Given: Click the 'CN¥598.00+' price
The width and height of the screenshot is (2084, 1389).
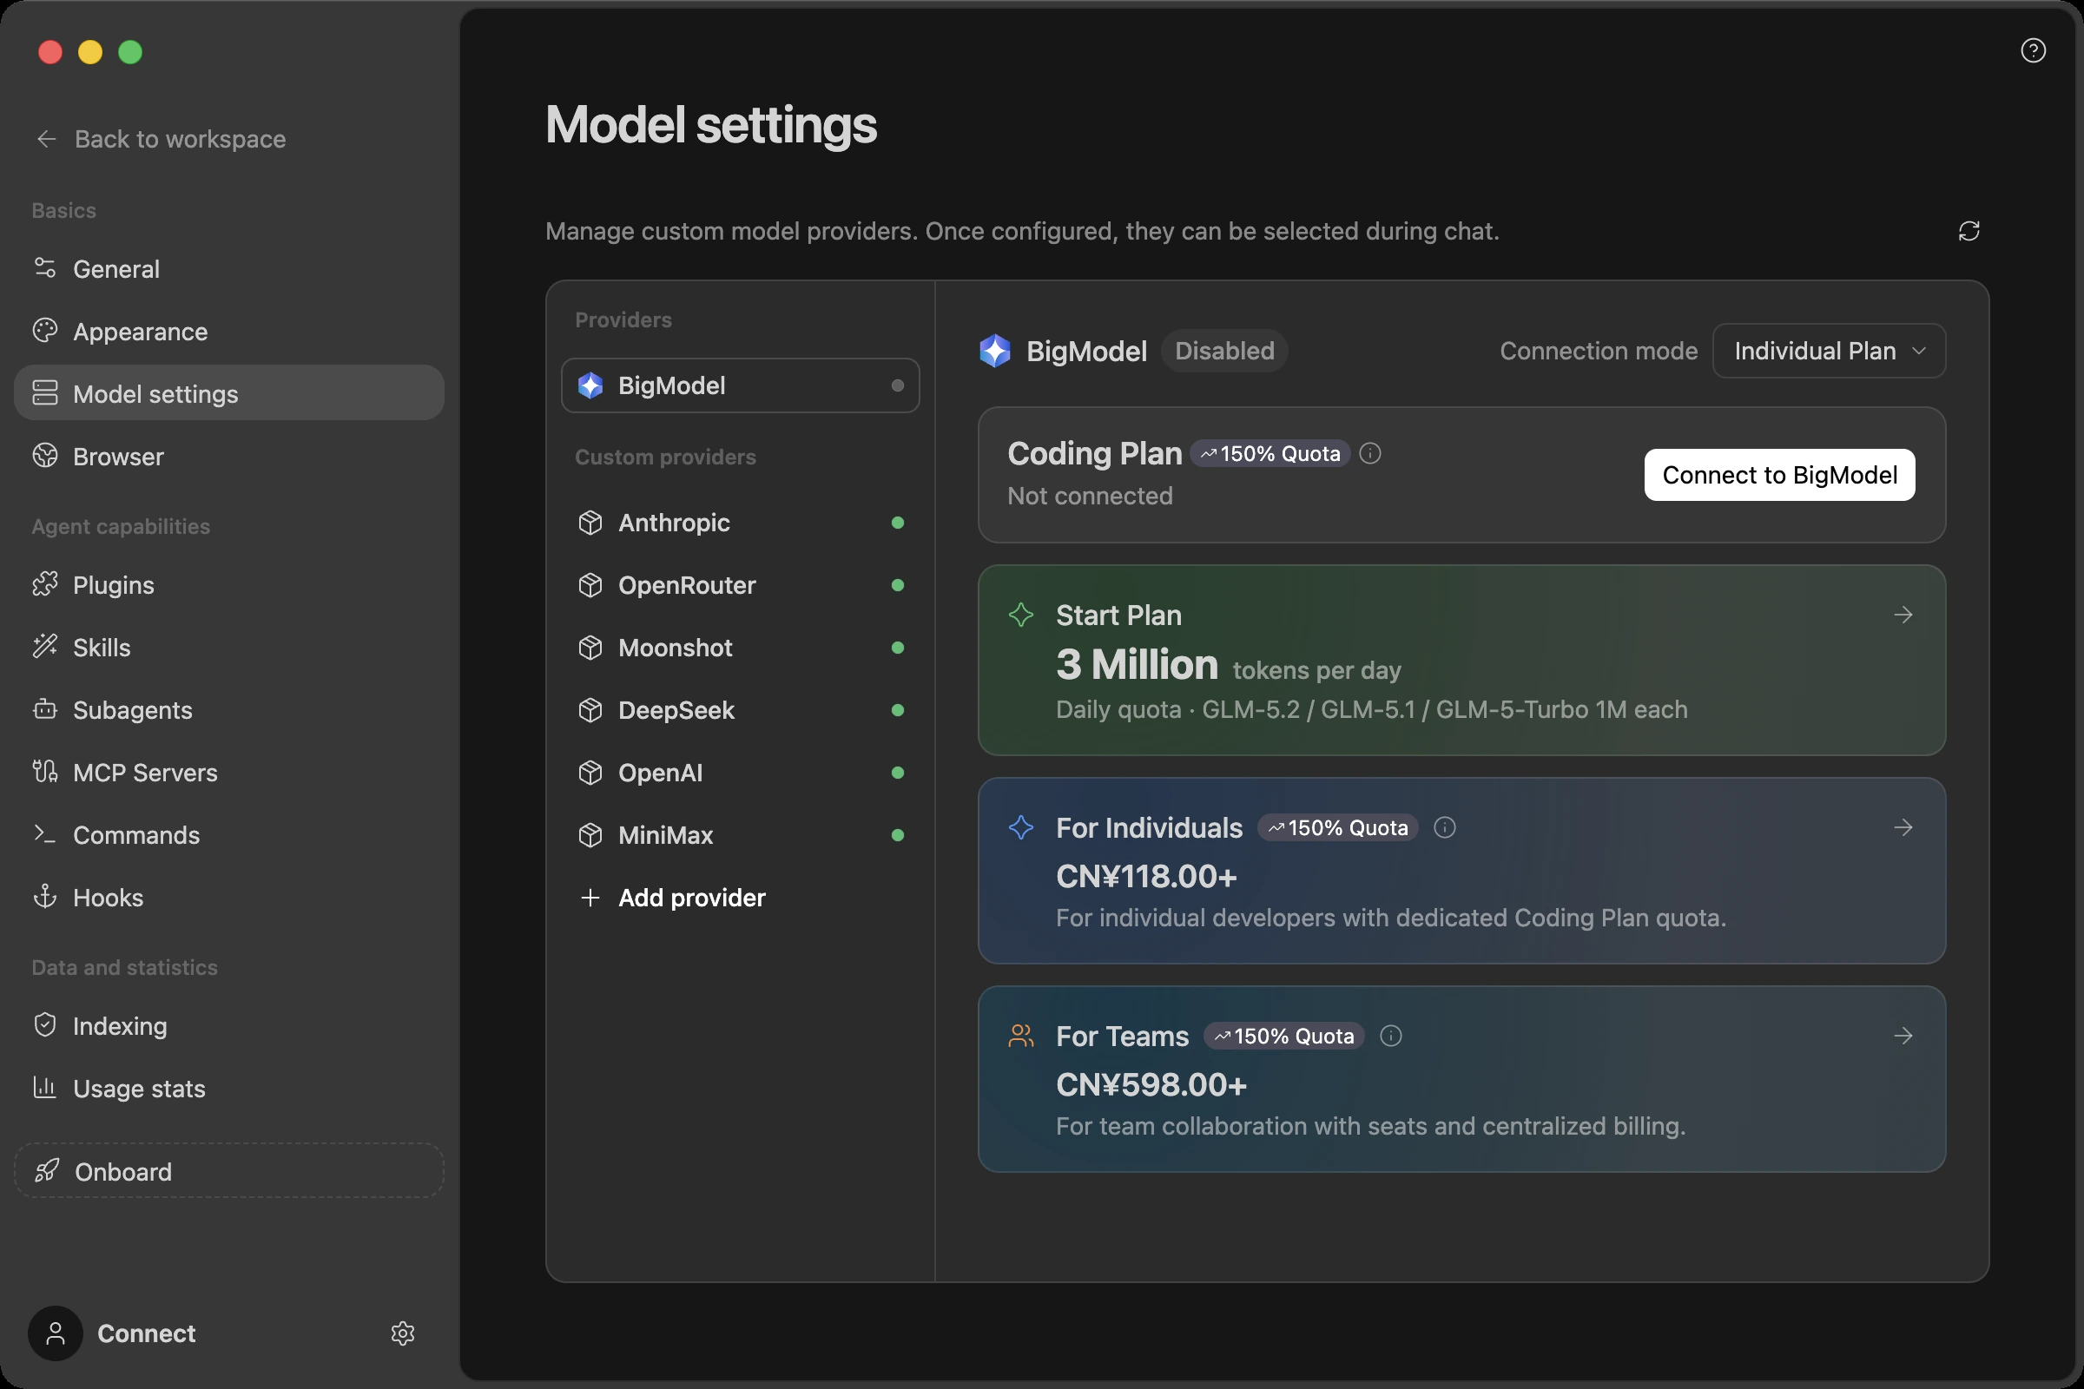Looking at the screenshot, I should tap(1152, 1084).
